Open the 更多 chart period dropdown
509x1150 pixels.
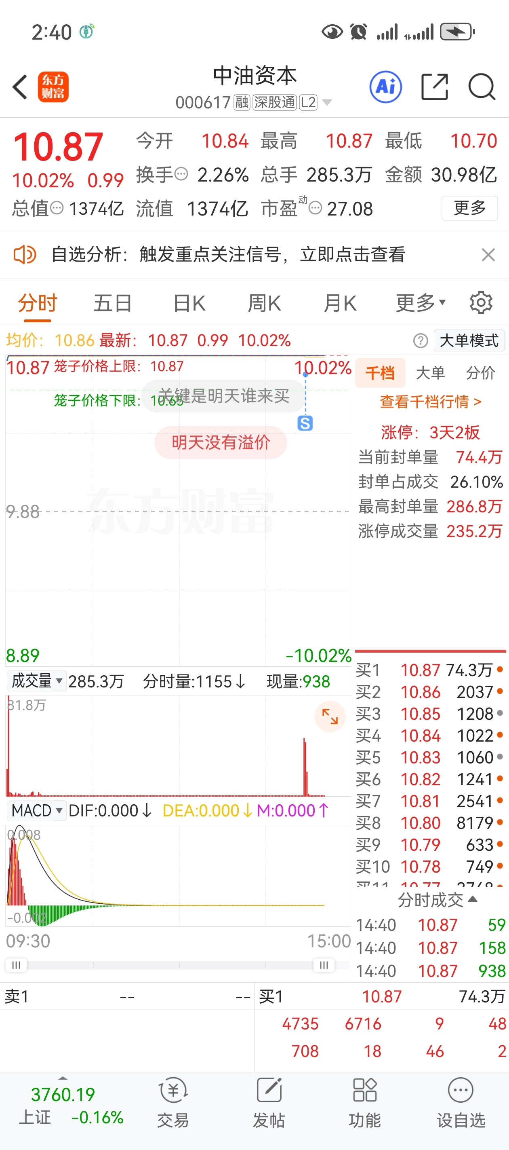[x=421, y=303]
